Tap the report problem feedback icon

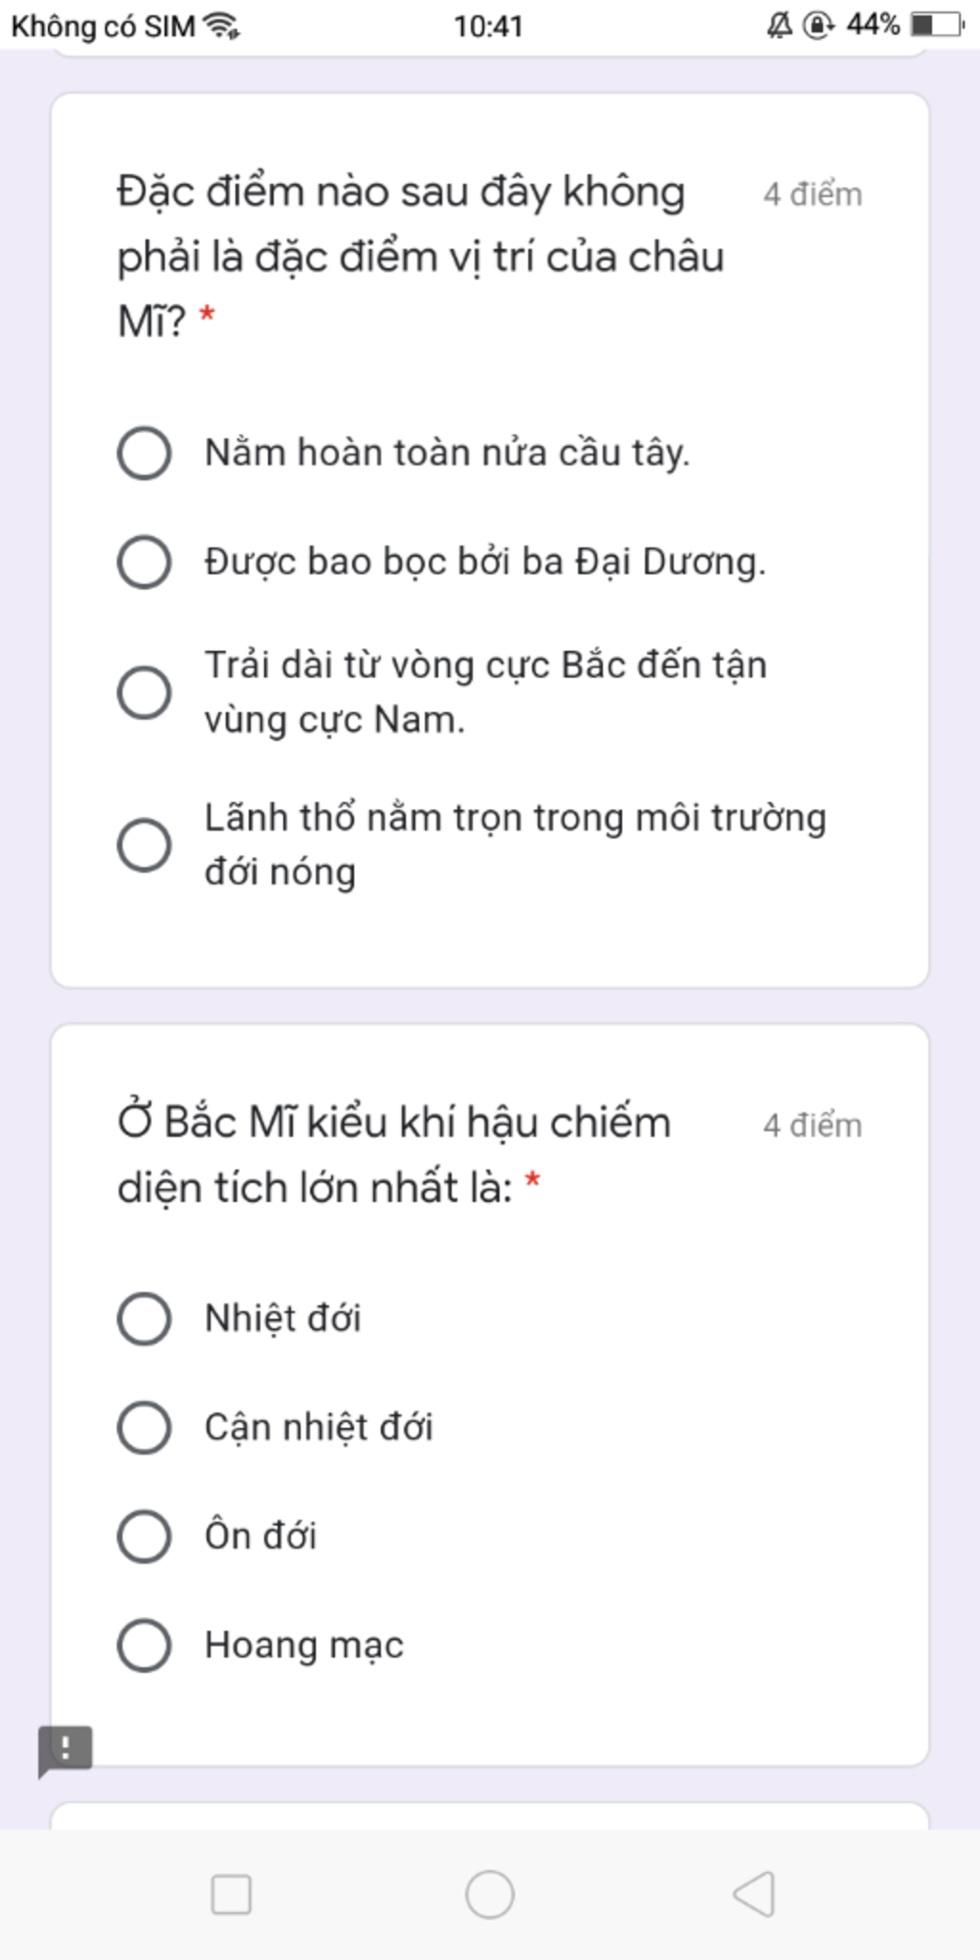click(65, 1751)
